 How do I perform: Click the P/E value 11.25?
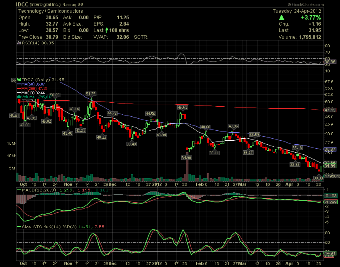coord(123,18)
